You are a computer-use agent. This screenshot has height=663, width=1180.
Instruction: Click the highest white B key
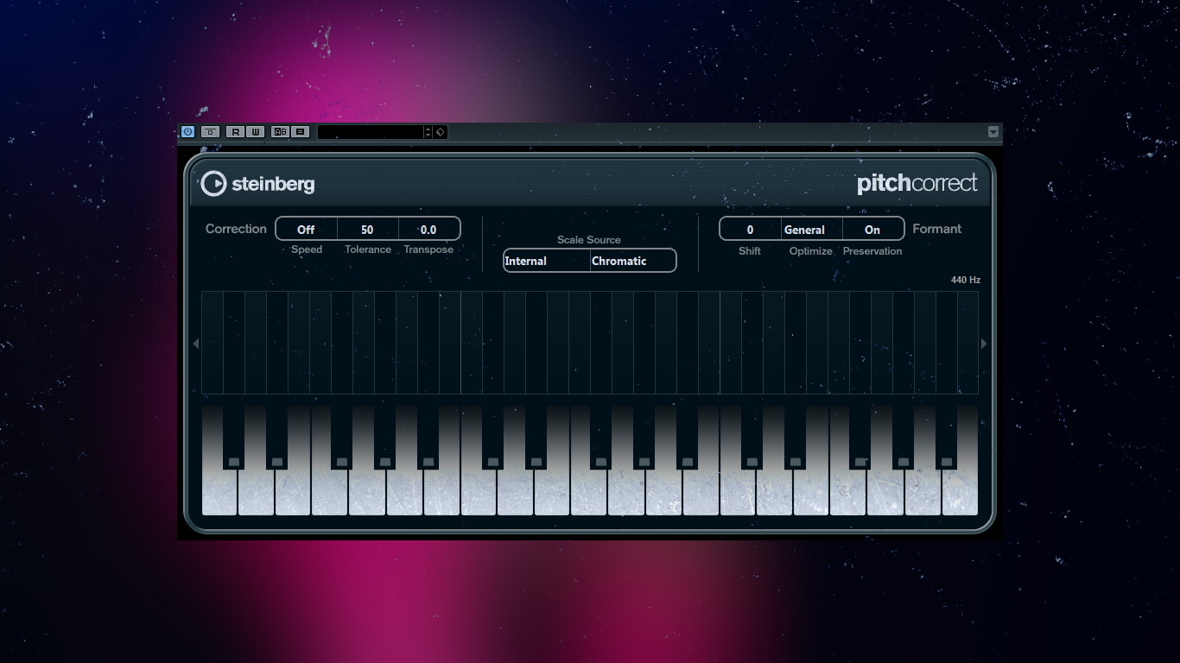(960, 492)
